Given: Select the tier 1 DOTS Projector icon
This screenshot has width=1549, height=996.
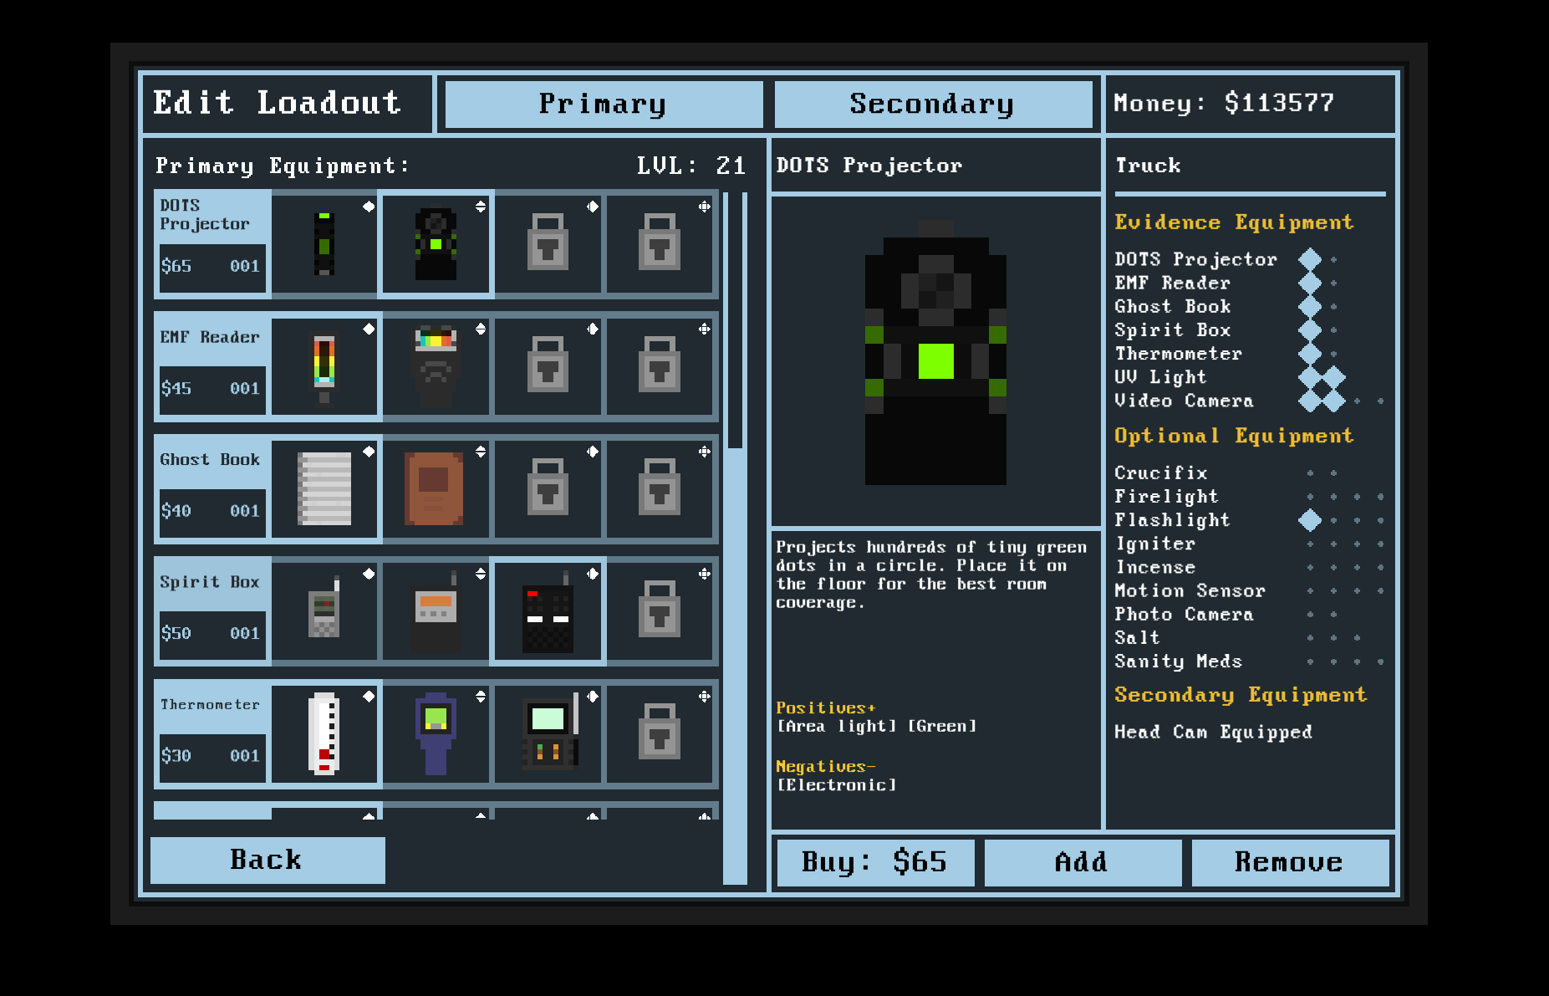Looking at the screenshot, I should tap(324, 243).
